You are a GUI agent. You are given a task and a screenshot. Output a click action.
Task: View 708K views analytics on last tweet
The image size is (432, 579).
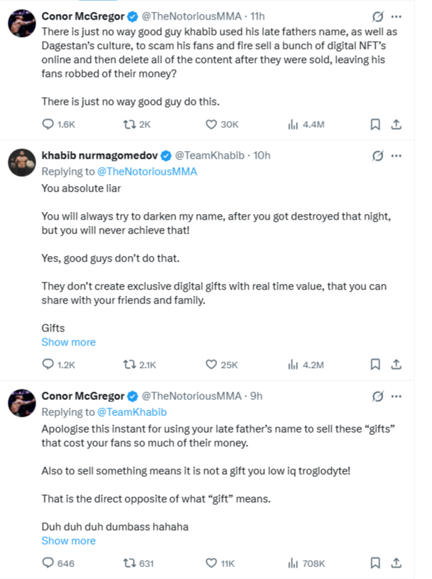[x=294, y=563]
